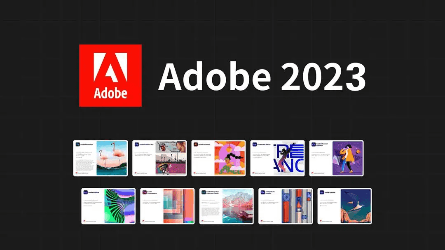This screenshot has width=445, height=250.
Task: Click the "Adobe Audition" title text
Action: [94, 192]
